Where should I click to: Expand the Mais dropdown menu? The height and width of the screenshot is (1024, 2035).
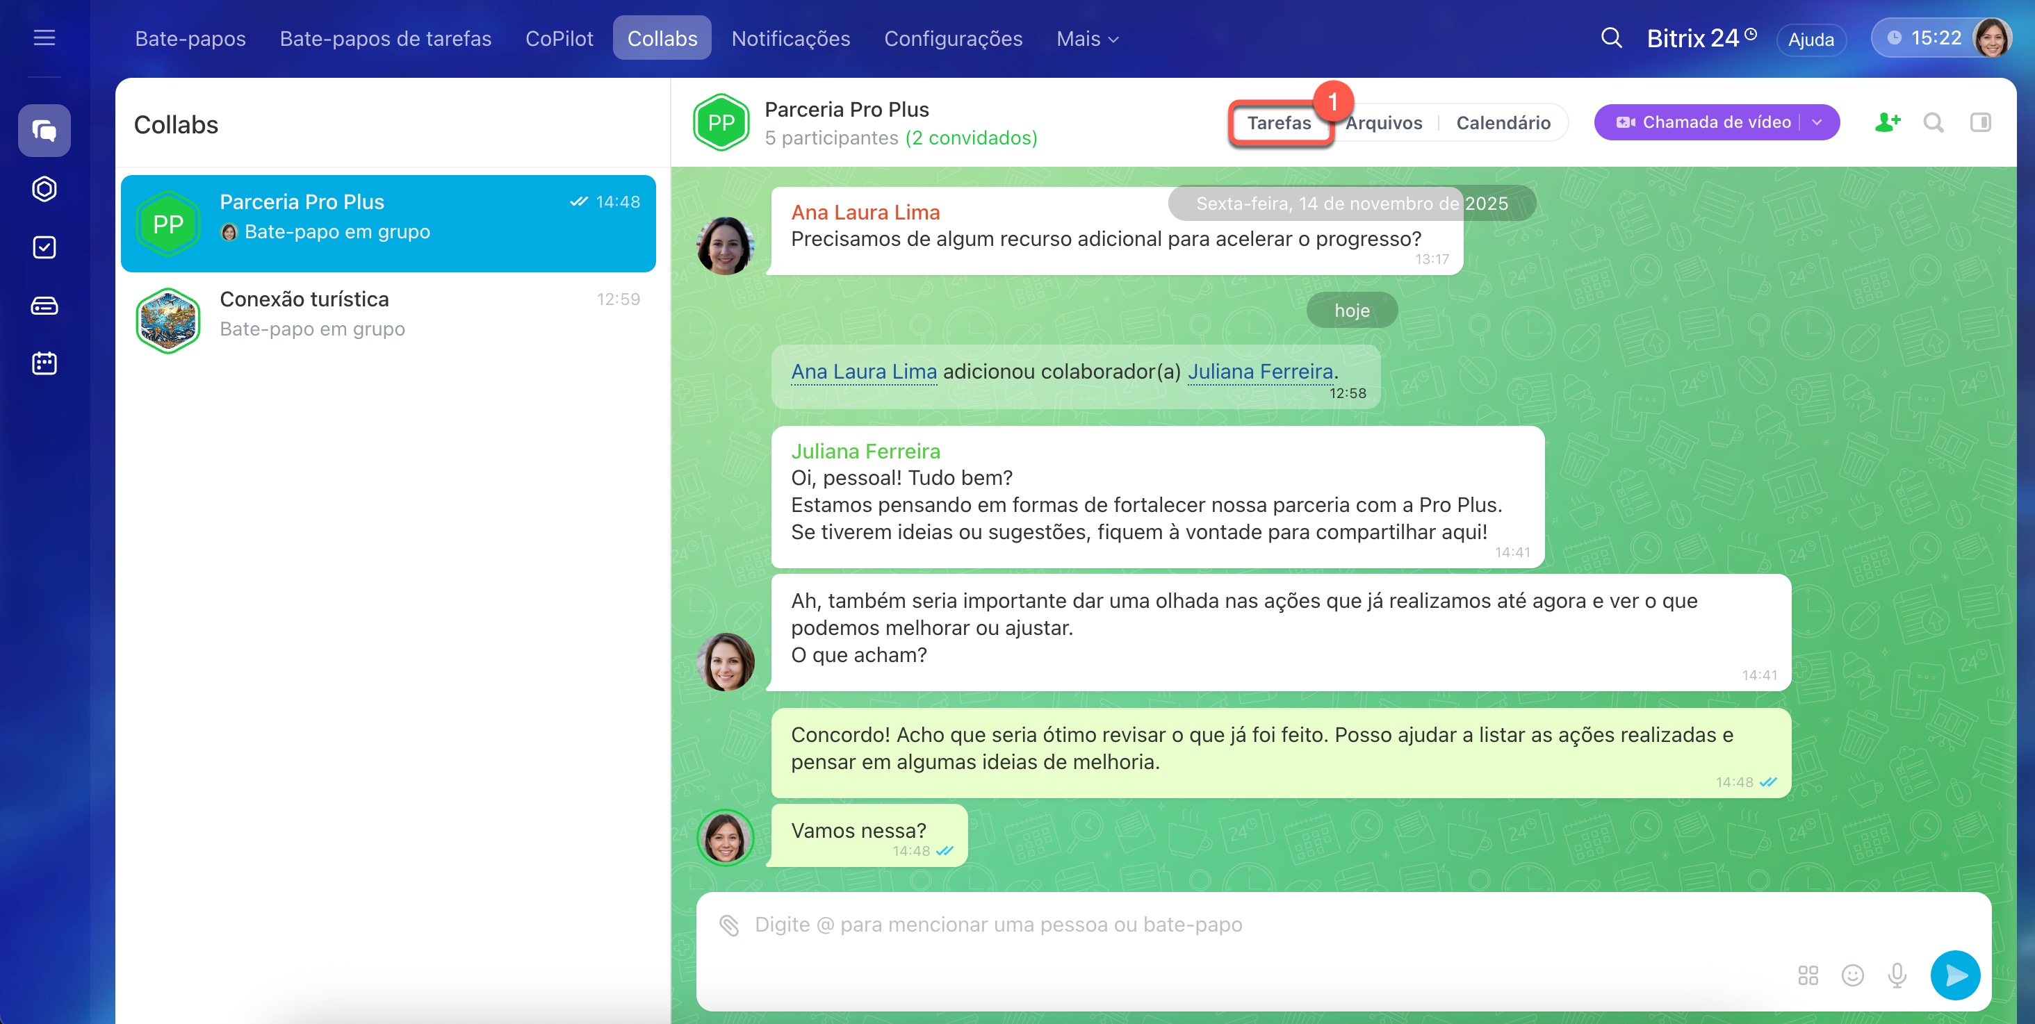point(1087,39)
